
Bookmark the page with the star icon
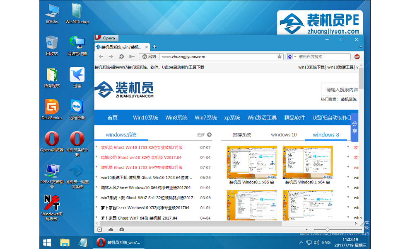280,56
